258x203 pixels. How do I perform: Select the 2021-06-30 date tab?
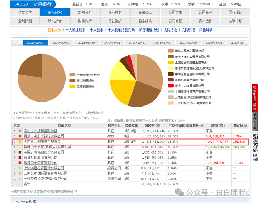click(x=188, y=43)
